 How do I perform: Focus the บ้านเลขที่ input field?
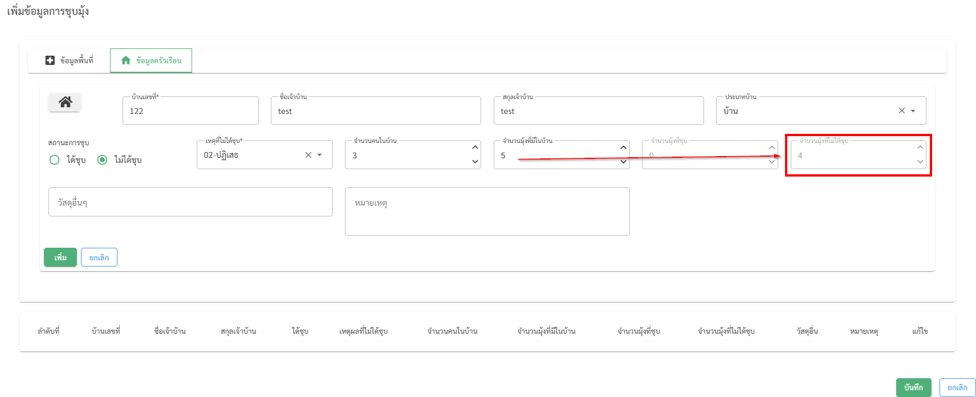coord(190,111)
